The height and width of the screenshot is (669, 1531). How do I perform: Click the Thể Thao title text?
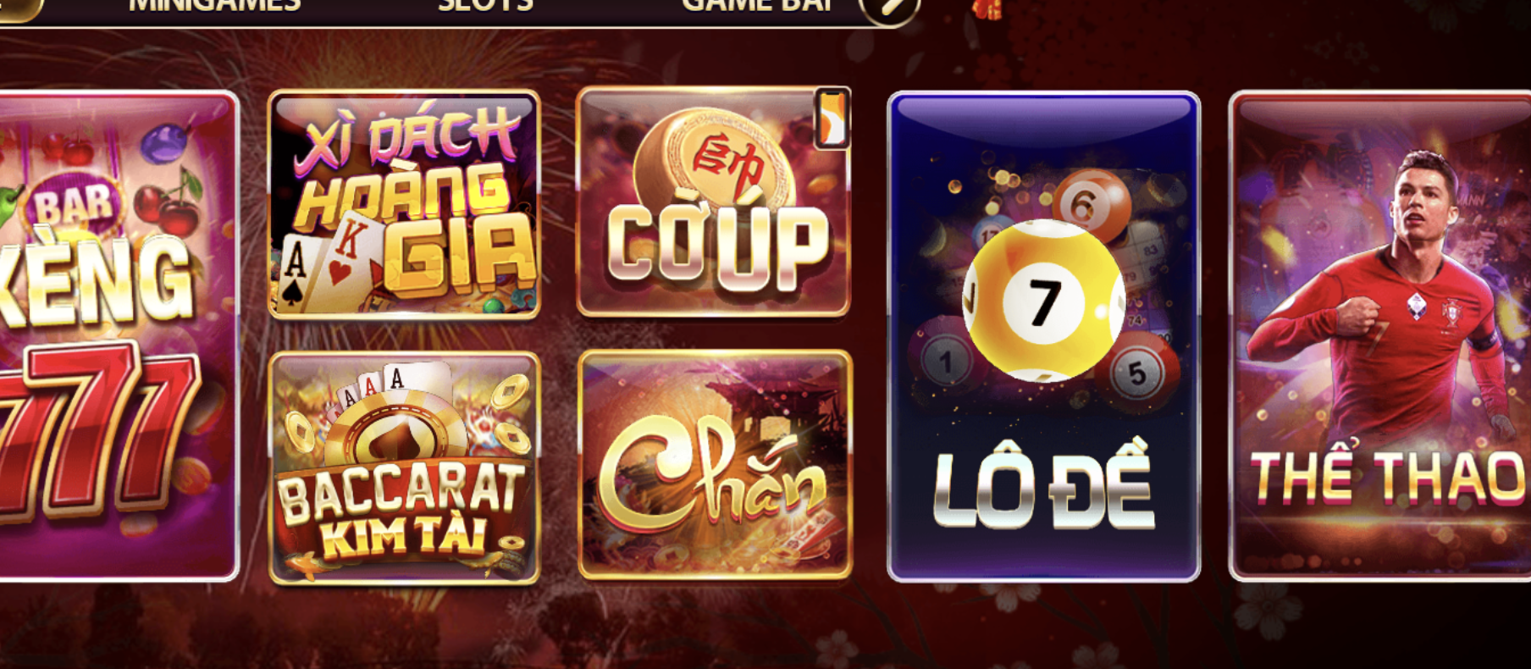(x=1389, y=475)
